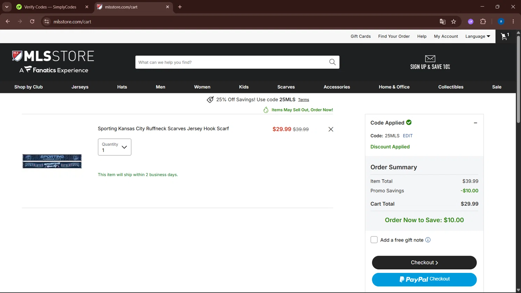This screenshot has width=521, height=293.
Task: Focus the 'What can we help you find?' search field
Action: (232, 62)
